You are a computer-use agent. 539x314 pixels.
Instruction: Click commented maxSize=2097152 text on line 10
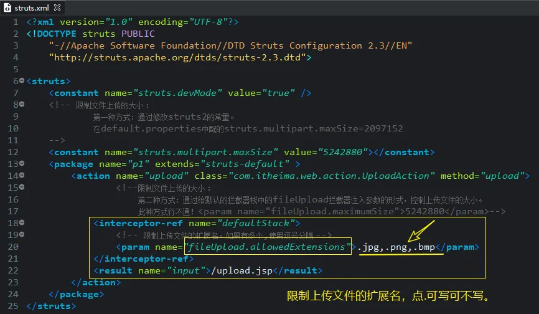[361, 128]
